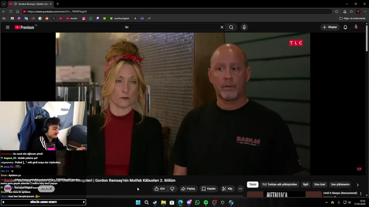The image size is (369, 207).
Task: Open the Instagram bookmark
Action: [84, 18]
